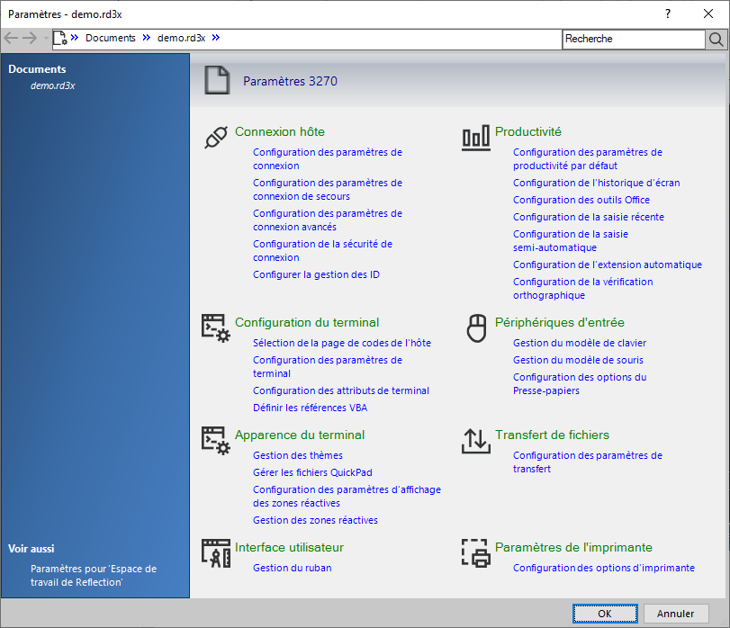Open Configuration des paramètres de connexion
The width and height of the screenshot is (730, 628).
pos(328,159)
